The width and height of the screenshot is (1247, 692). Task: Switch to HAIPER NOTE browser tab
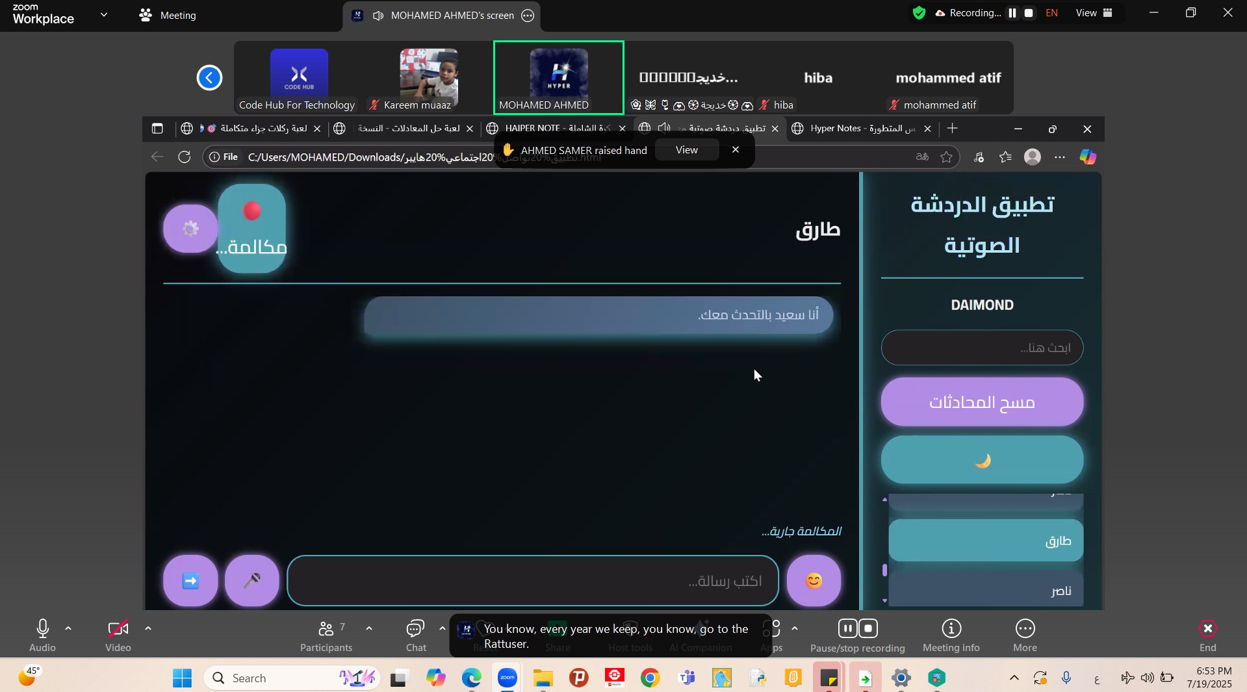pyautogui.click(x=556, y=129)
